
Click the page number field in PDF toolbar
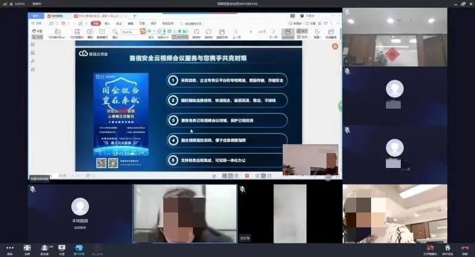click(251, 31)
